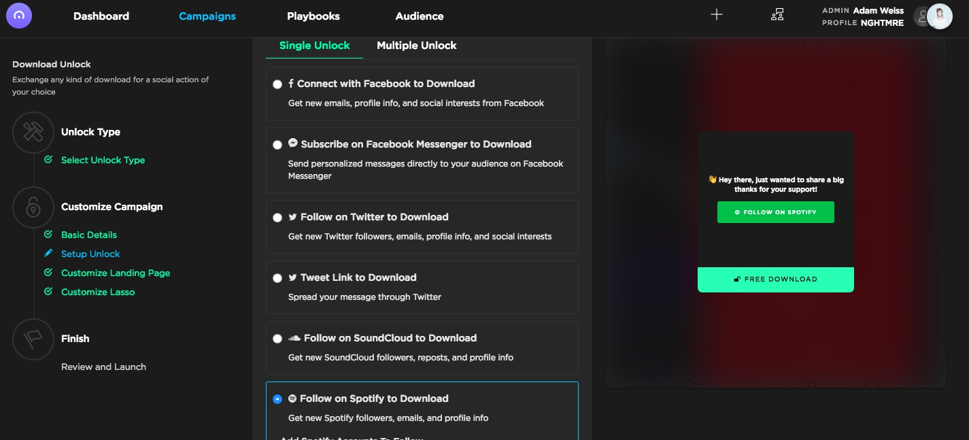Click the pencil icon beside Setup Unlock
969x440 pixels.
(x=48, y=254)
